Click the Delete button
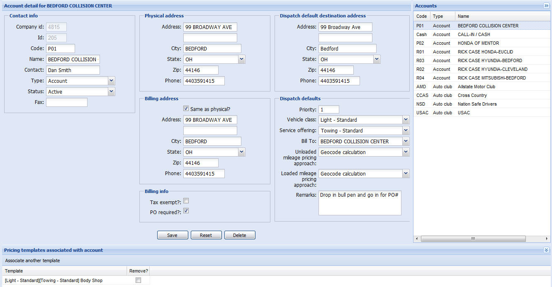Image resolution: width=552 pixels, height=287 pixels. [240, 235]
